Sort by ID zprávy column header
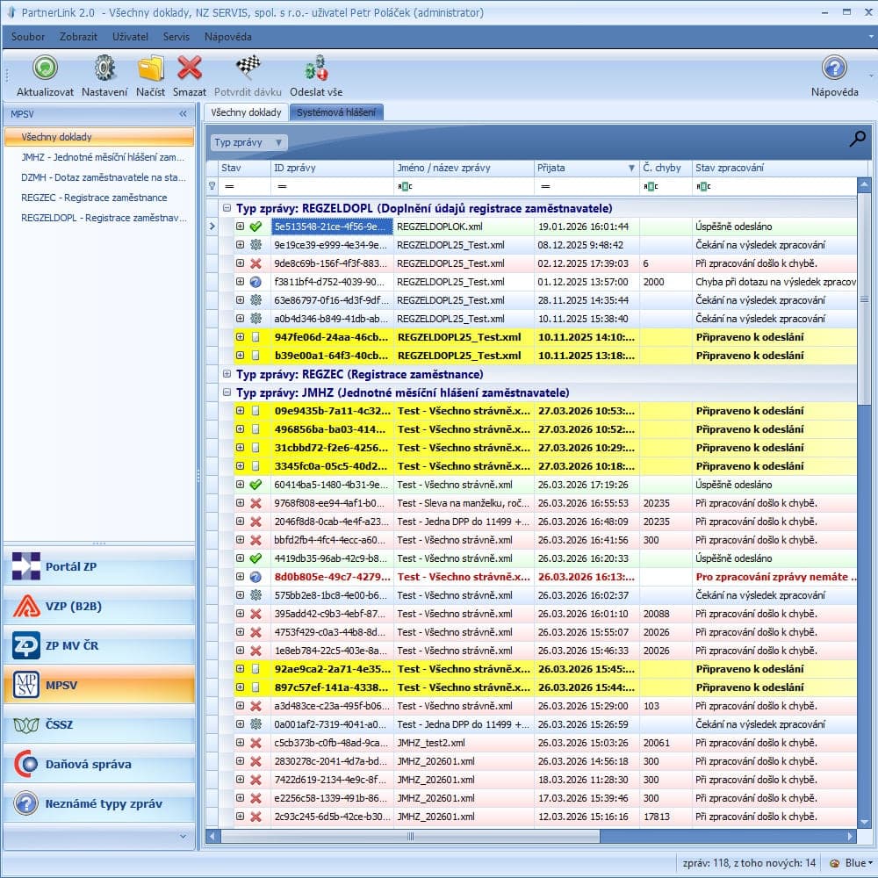Screen dimensions: 878x878 (332, 168)
